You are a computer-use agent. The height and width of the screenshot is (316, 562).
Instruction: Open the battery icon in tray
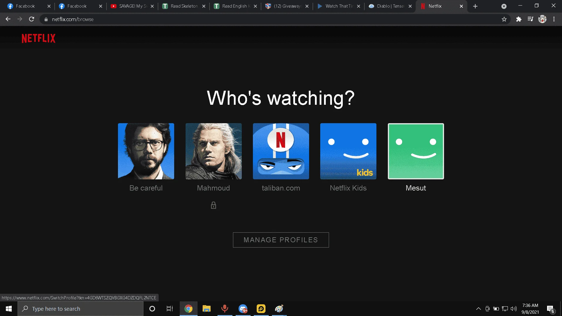click(x=496, y=309)
